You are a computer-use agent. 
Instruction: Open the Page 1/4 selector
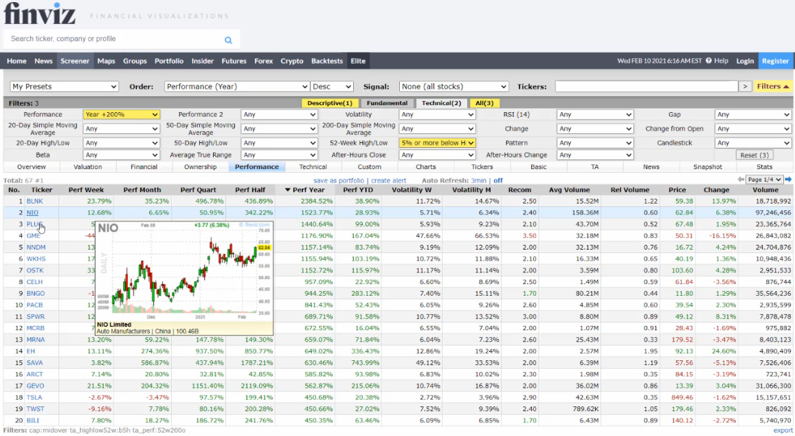pyautogui.click(x=765, y=179)
